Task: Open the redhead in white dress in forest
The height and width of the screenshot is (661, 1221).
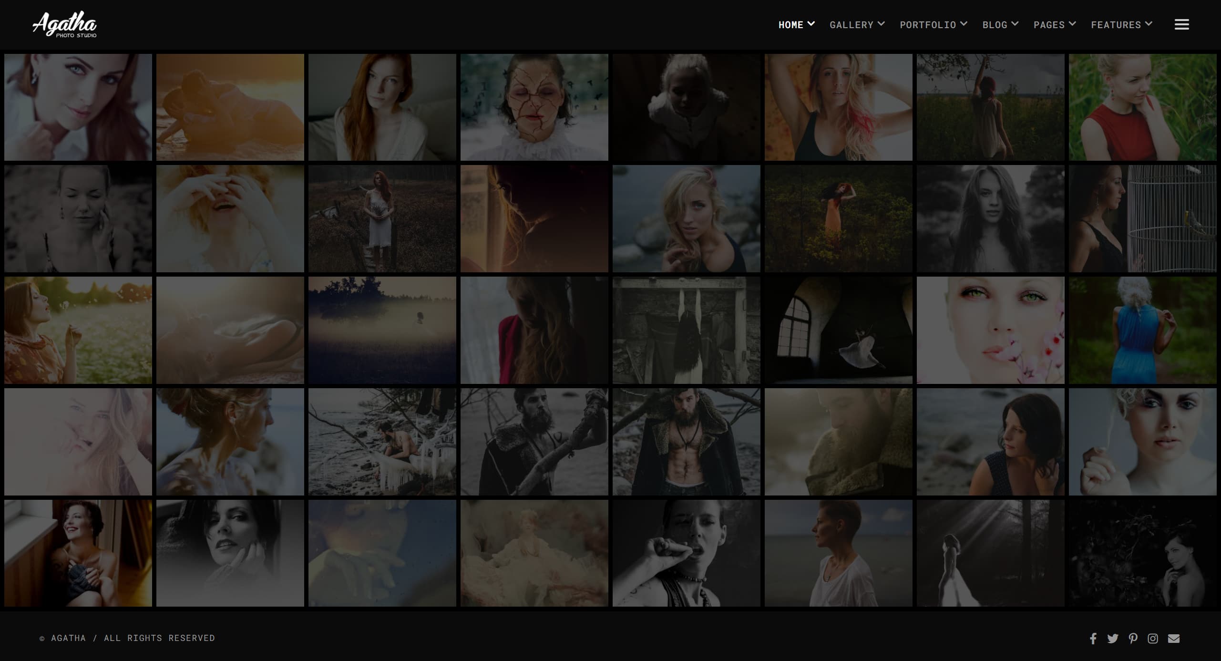Action: coord(382,219)
